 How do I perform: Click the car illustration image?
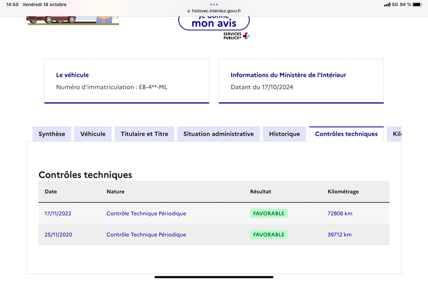pyautogui.click(x=73, y=20)
